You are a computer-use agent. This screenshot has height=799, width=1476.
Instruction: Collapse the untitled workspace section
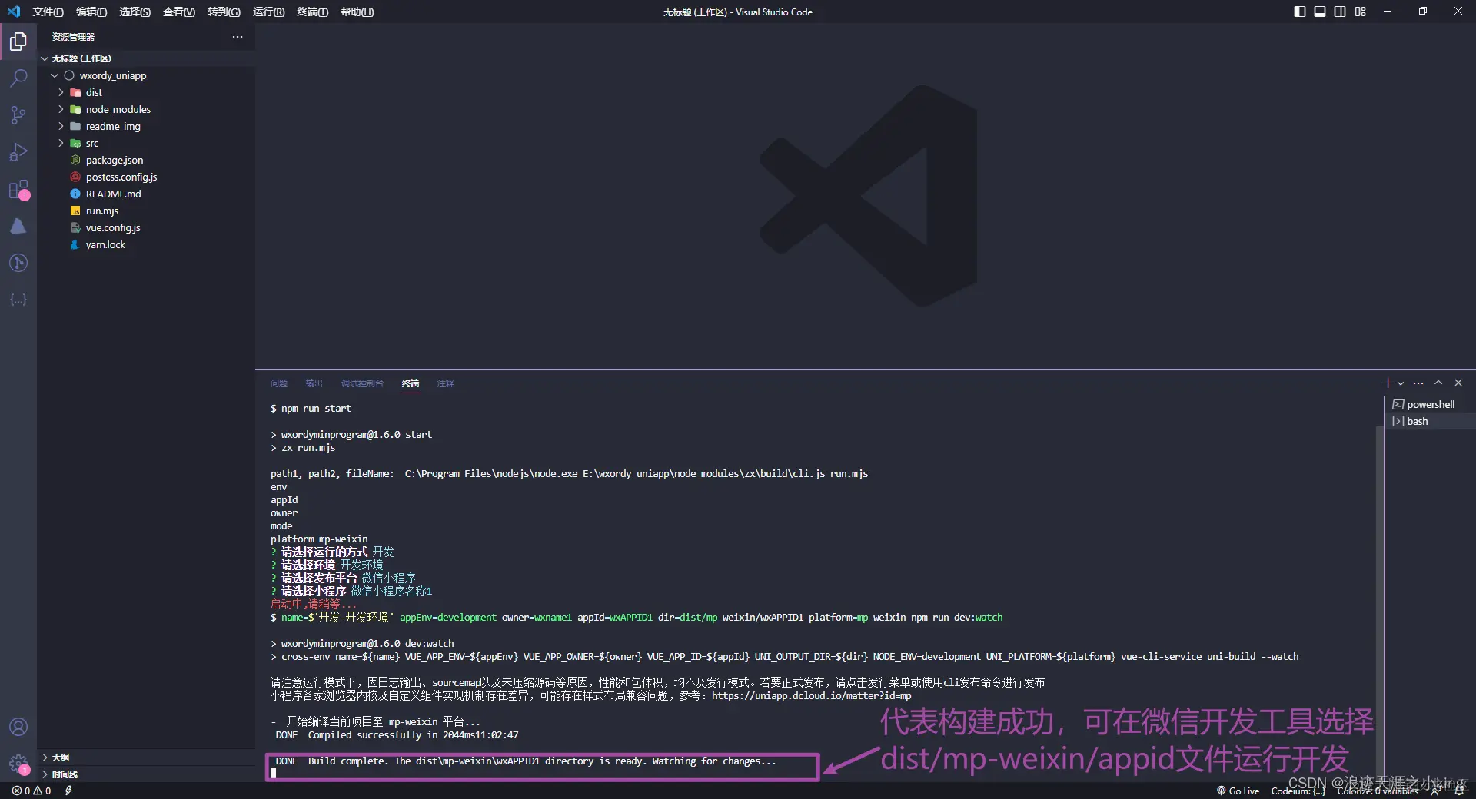point(146,58)
